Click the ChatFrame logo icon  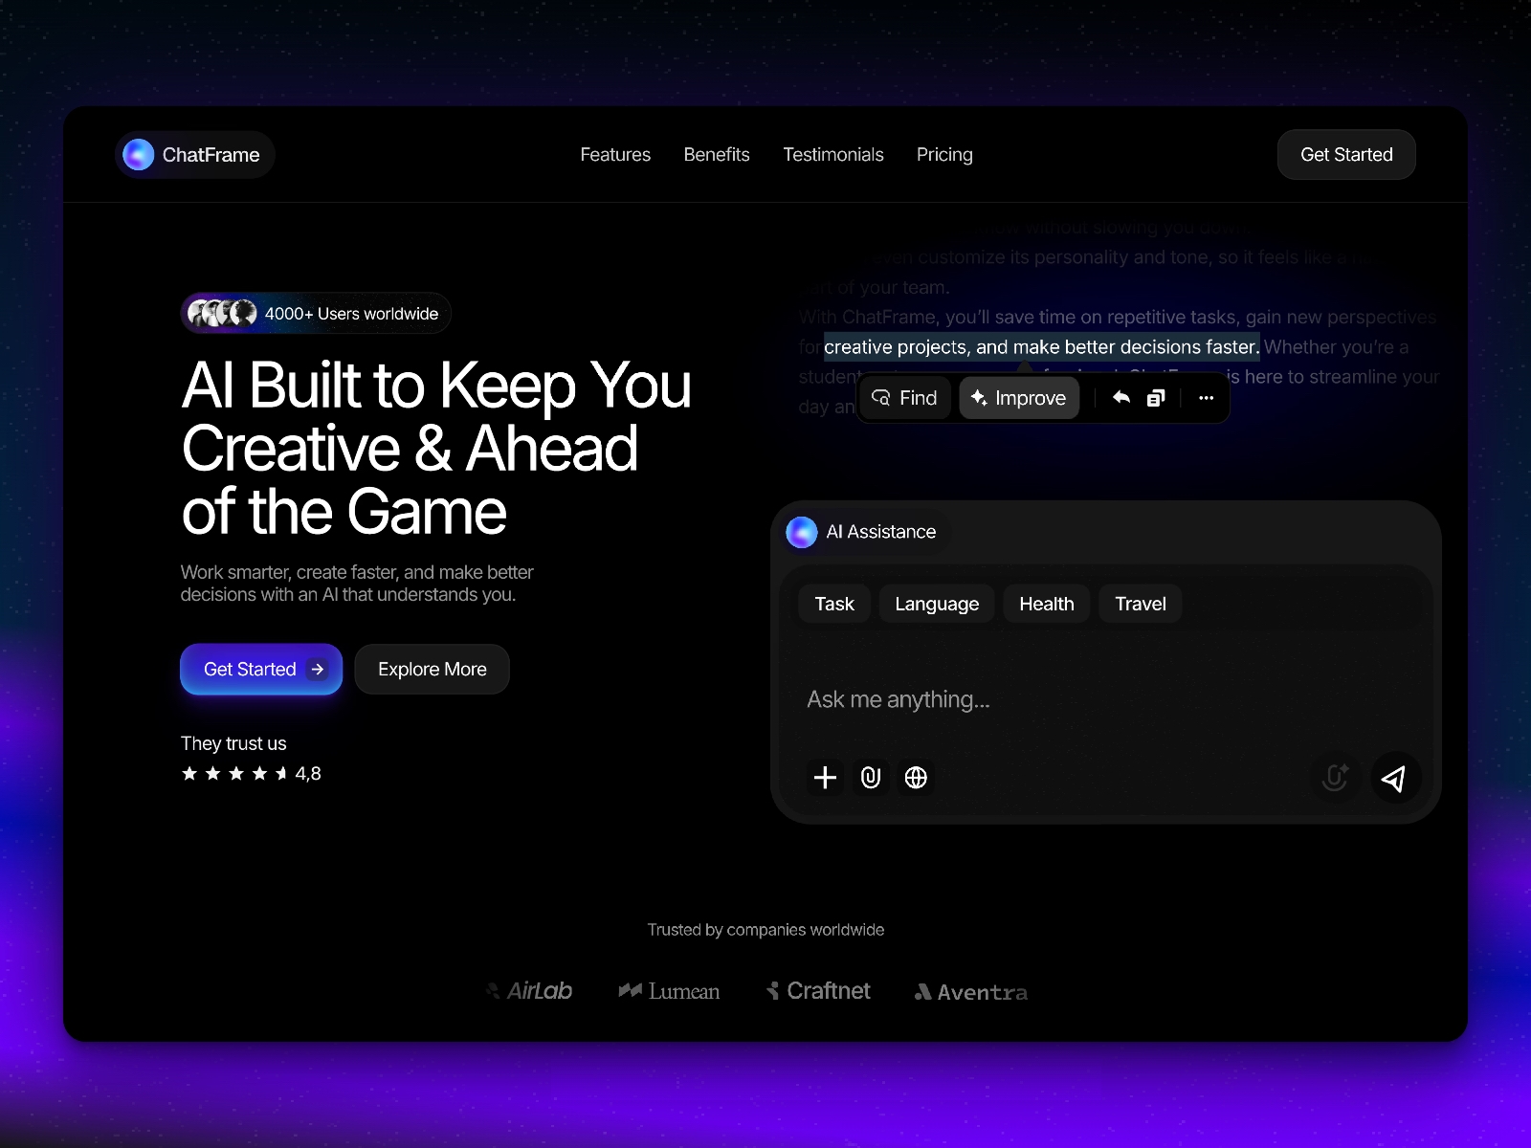click(138, 154)
